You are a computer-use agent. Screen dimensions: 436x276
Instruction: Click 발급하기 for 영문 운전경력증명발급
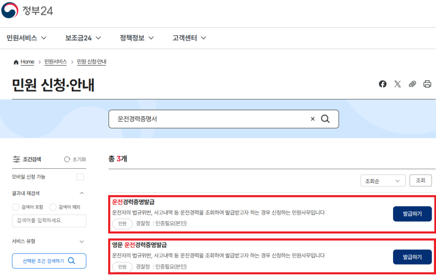point(412,257)
